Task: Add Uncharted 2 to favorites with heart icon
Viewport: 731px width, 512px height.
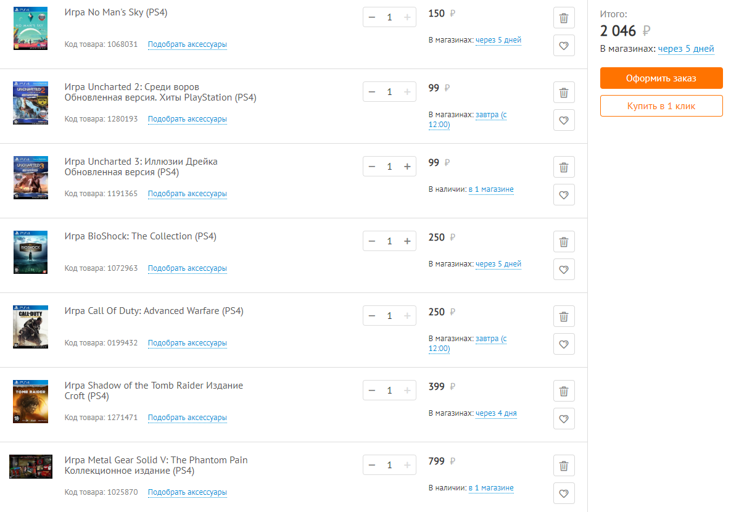Action: (564, 120)
